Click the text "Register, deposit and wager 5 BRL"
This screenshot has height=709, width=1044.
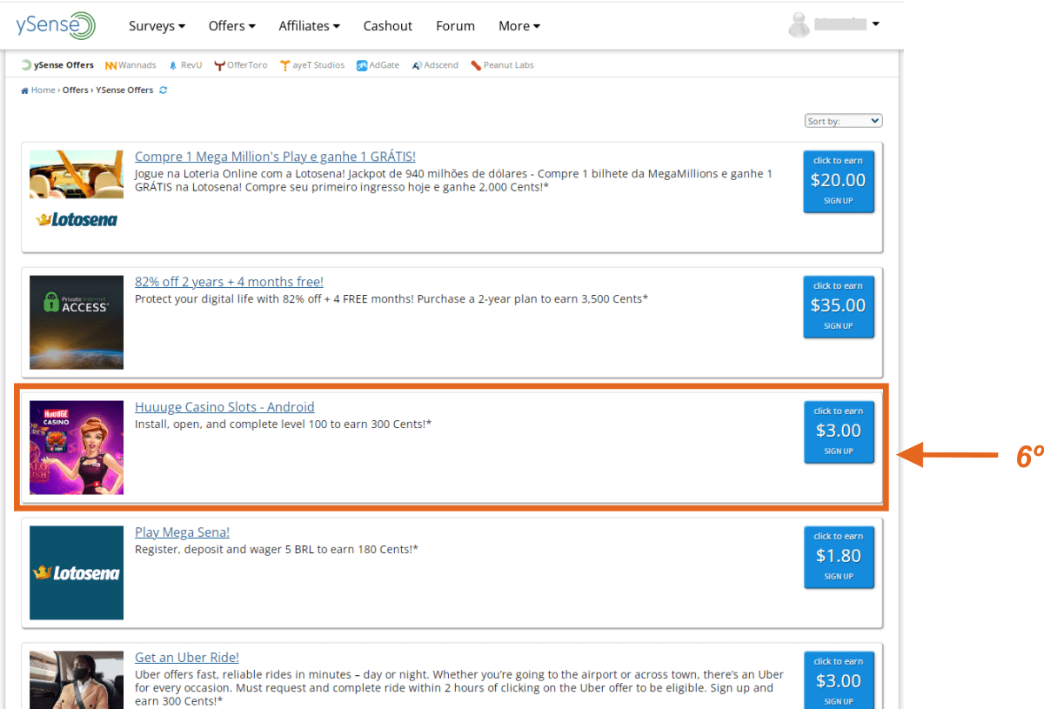[231, 550]
